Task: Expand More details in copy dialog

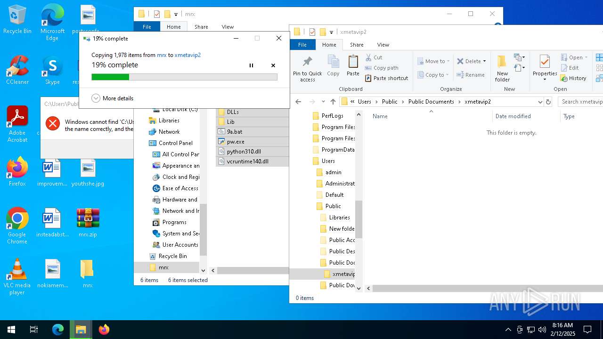Action: (x=113, y=98)
